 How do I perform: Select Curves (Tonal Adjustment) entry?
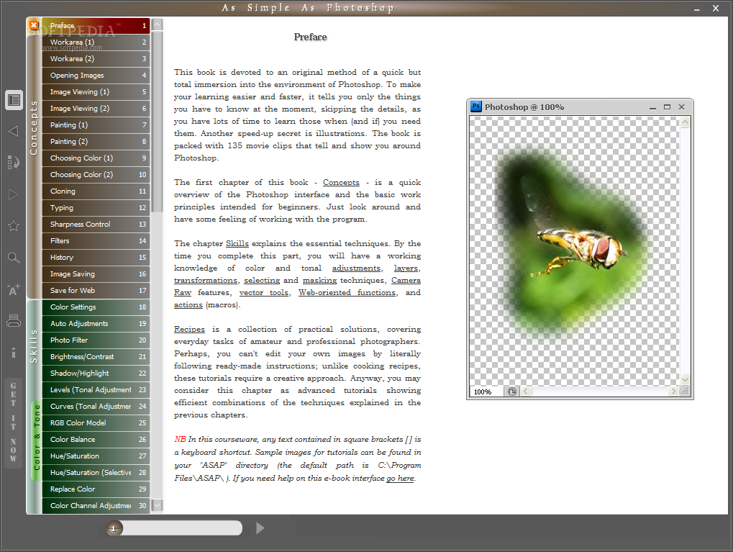click(x=96, y=407)
